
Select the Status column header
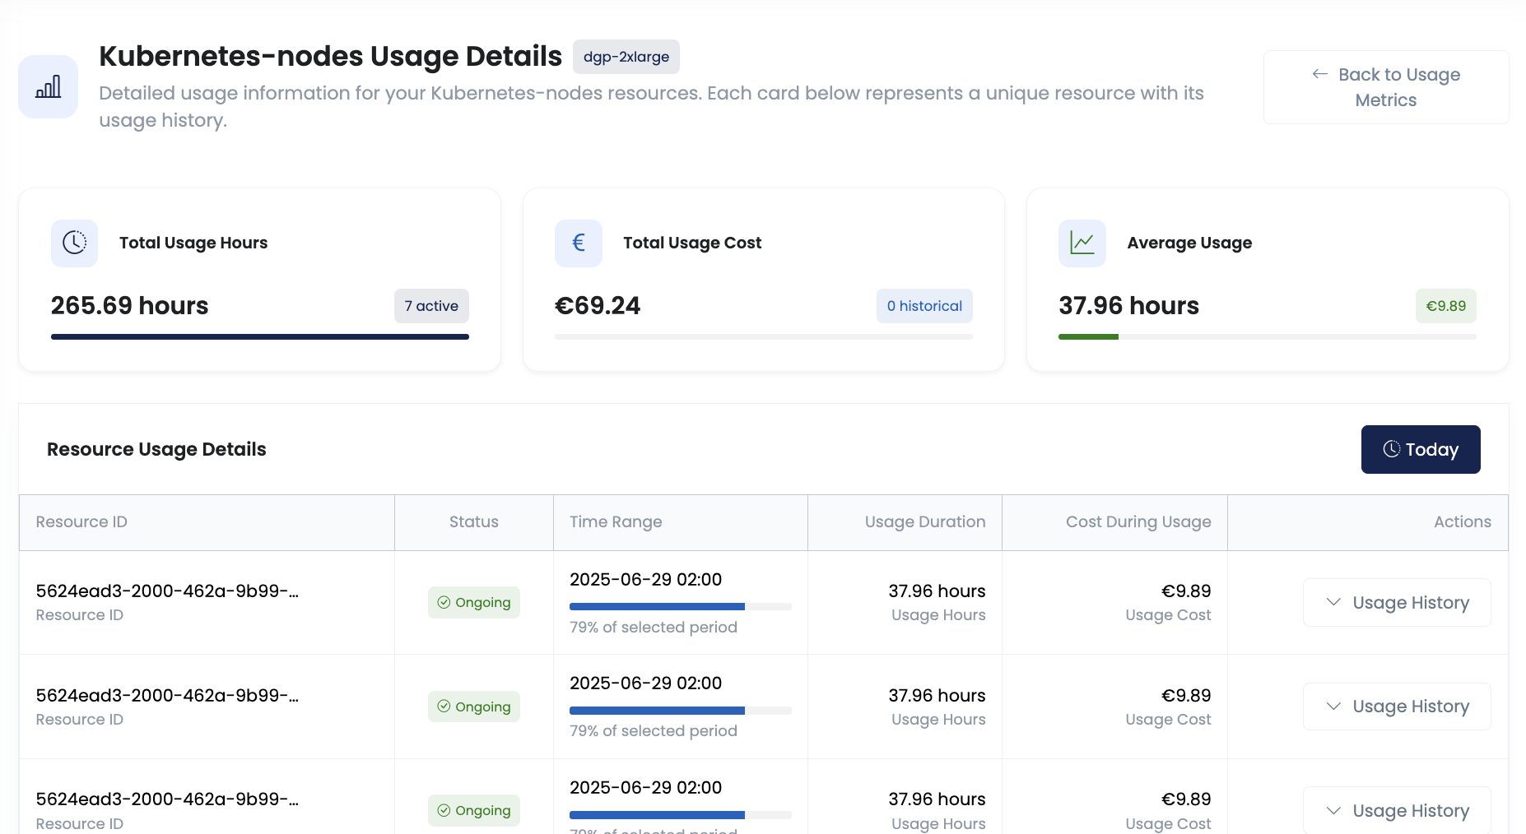point(473,521)
